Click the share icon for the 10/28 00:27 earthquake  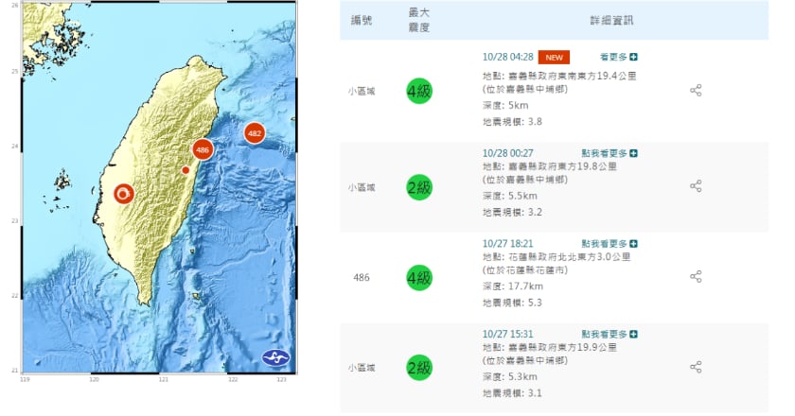(696, 186)
